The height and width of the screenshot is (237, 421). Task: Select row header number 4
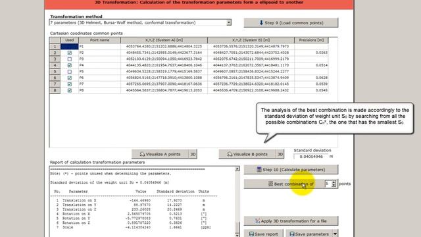pos(55,65)
